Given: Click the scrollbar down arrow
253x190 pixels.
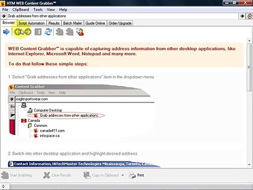Looking at the screenshot, I should click(249, 165).
